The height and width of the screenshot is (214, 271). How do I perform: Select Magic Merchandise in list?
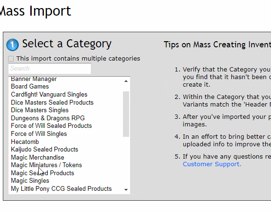pos(37,158)
